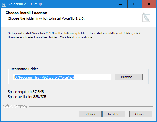Viewport: 157px width, 122px height.
Task: Click the "SoftPI Company" branding text
Action: 15,106
